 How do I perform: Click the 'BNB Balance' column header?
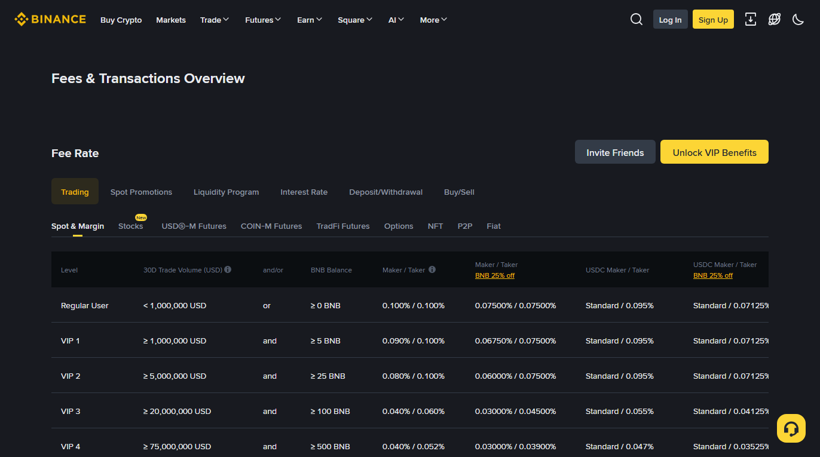[331, 270]
